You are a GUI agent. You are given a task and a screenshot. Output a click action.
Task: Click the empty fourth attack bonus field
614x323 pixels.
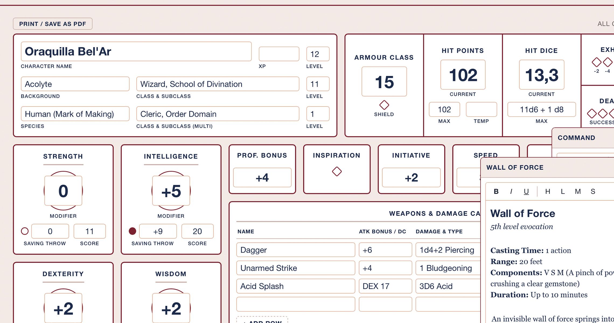click(385, 304)
